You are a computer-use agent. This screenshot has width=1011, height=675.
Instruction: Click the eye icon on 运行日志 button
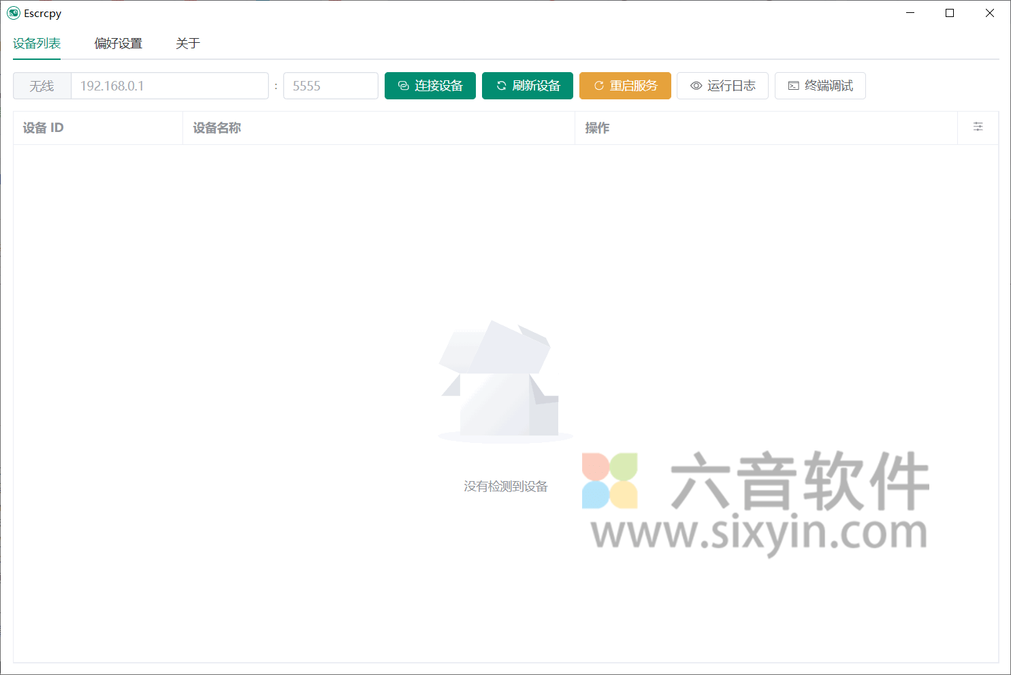[696, 86]
